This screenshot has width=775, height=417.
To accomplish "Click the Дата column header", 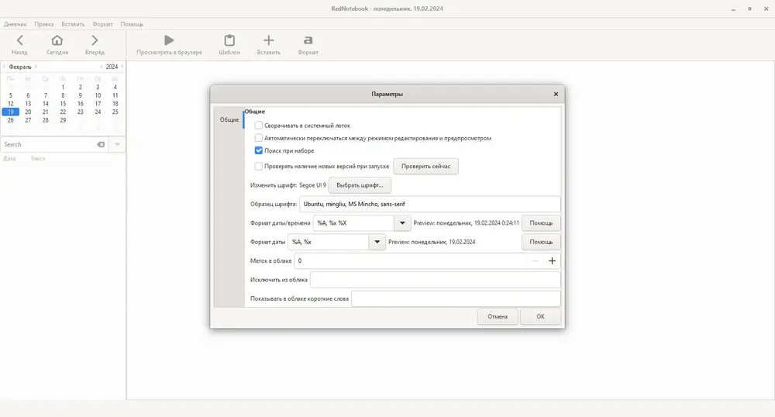I will 9,159.
